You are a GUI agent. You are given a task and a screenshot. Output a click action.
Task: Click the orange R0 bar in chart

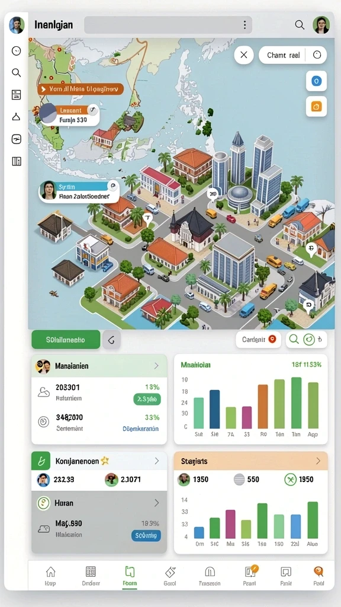[263, 407]
